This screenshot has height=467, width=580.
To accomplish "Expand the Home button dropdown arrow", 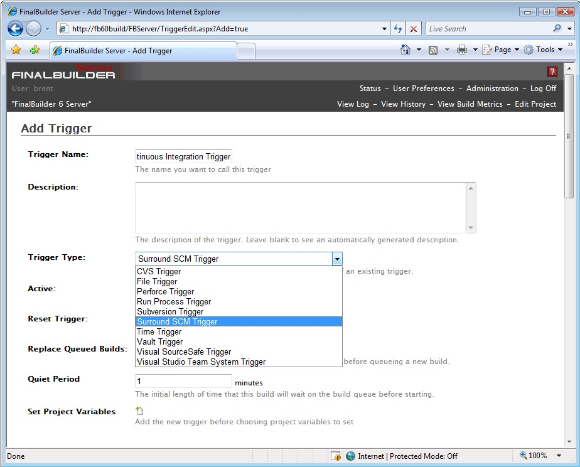I will [x=419, y=50].
